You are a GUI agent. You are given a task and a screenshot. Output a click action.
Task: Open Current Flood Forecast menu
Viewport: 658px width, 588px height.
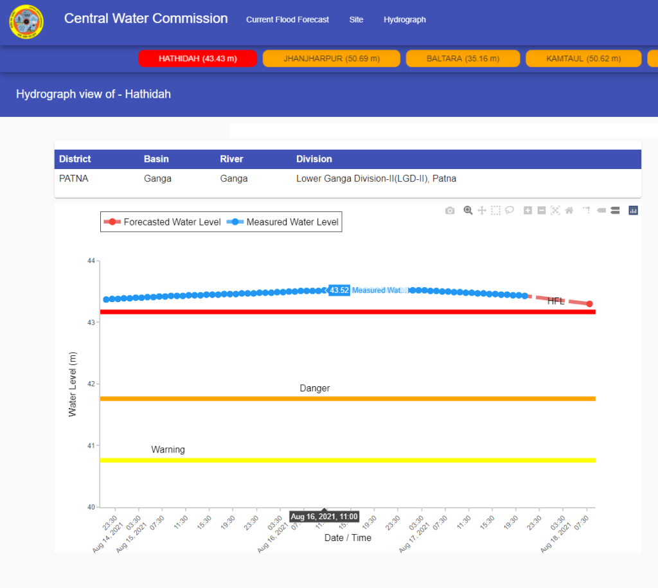287,20
